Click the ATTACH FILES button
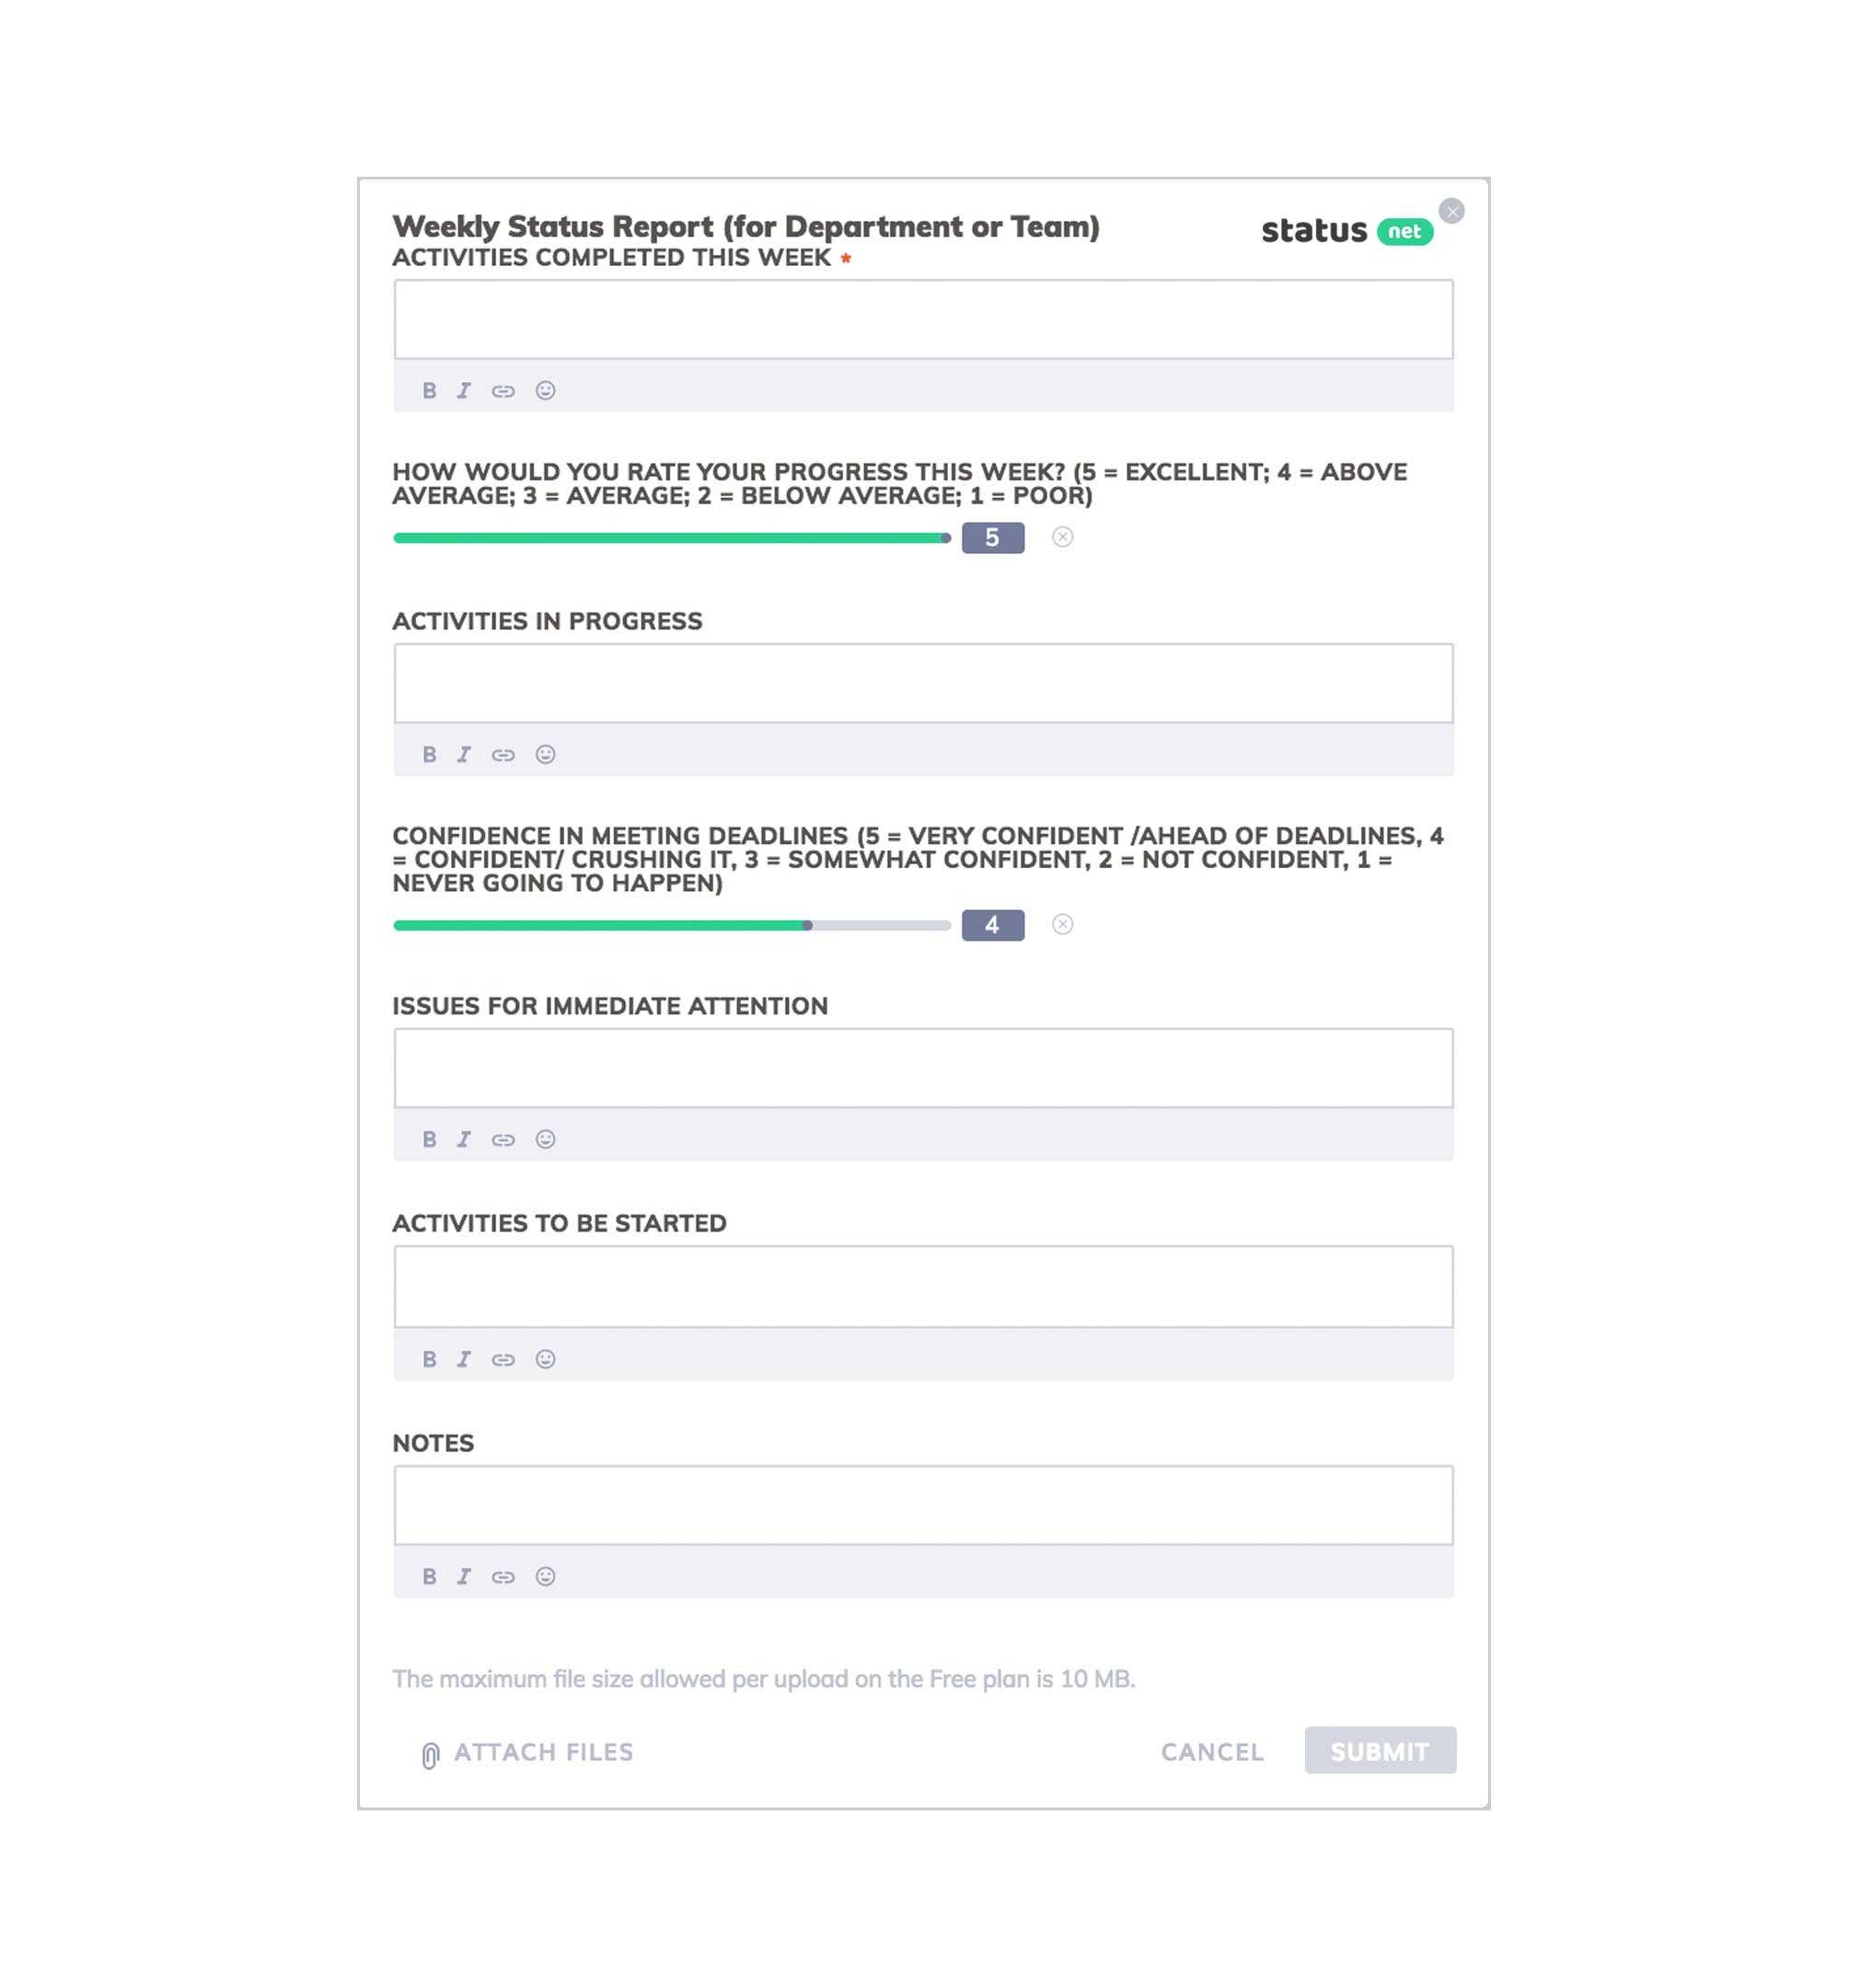The height and width of the screenshot is (1988, 1849). tap(521, 1751)
